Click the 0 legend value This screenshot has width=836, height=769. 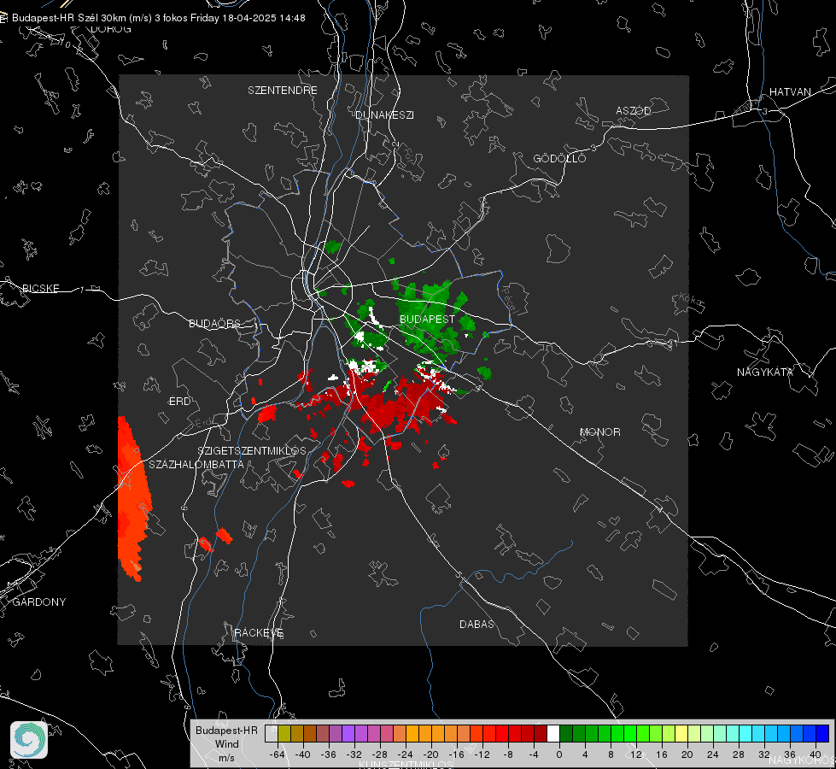coord(558,754)
